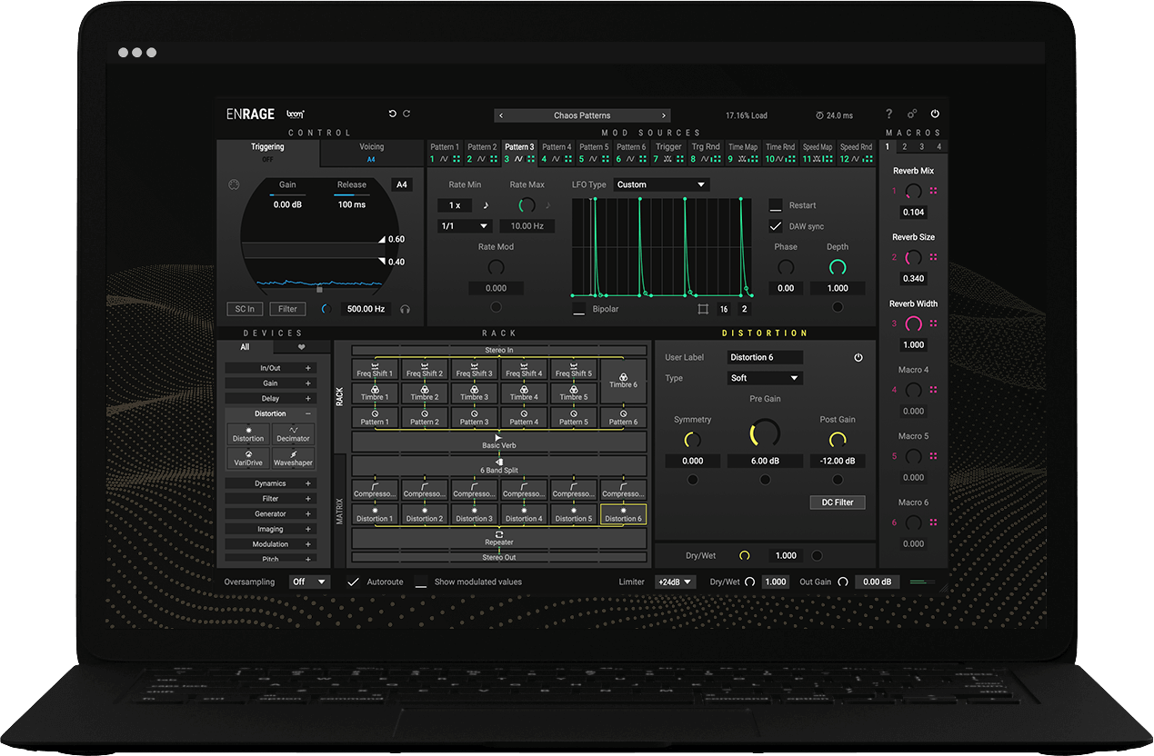The image size is (1154, 756).
Task: Click the headphones monitor icon
Action: pos(405,309)
